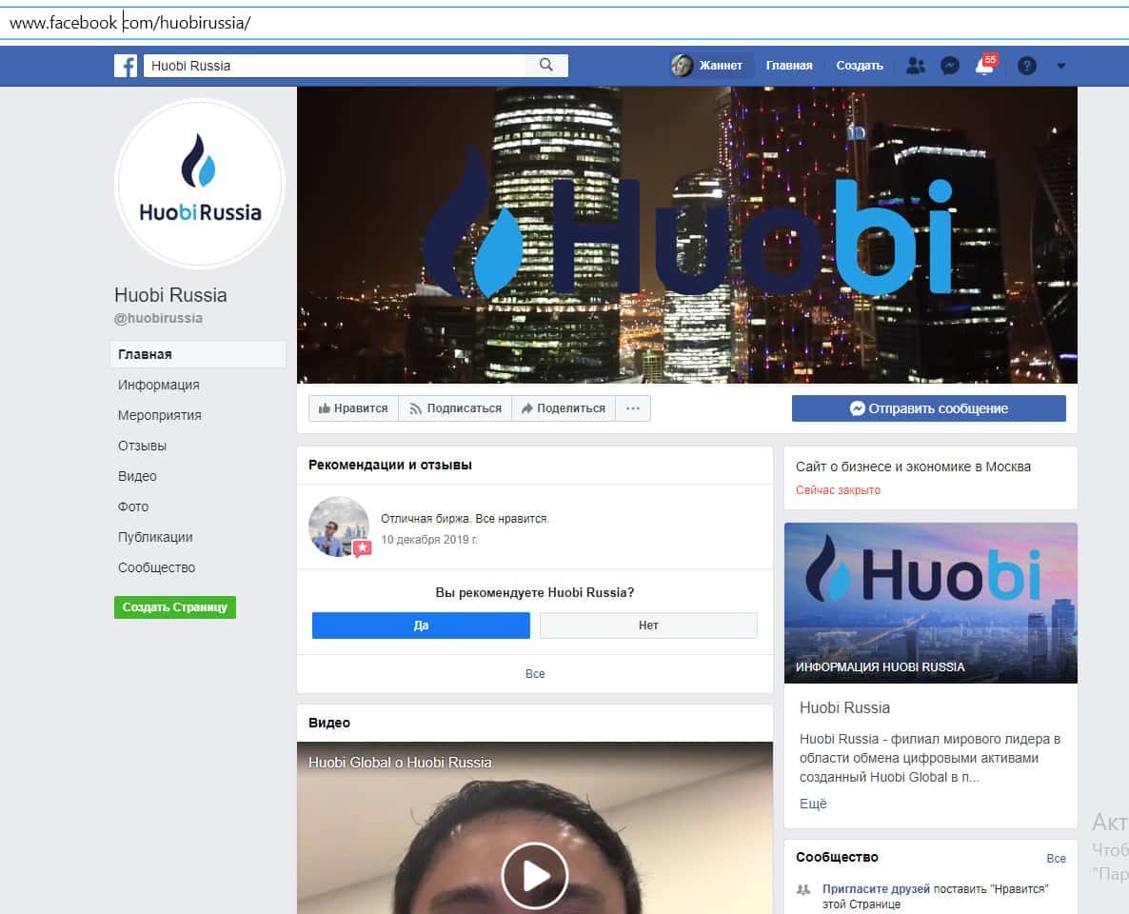Open the three-dots more options button

(633, 408)
